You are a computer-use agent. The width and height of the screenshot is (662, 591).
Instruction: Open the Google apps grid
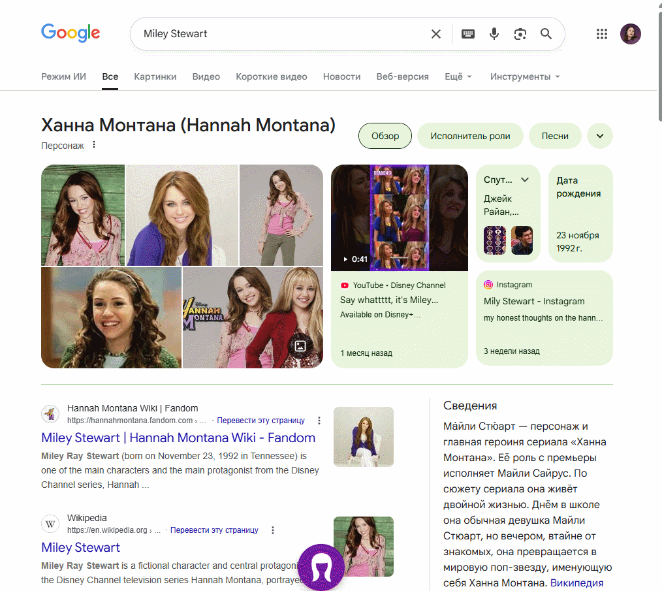click(602, 34)
